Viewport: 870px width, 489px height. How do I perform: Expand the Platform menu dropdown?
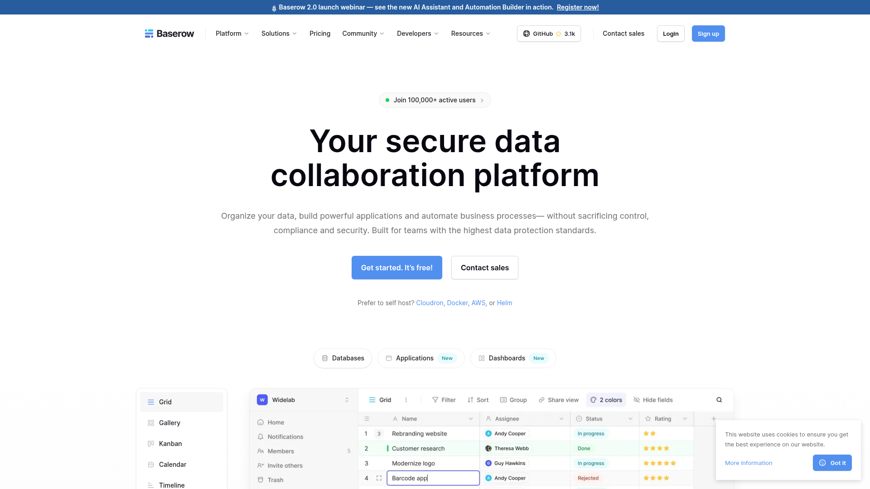coord(232,34)
